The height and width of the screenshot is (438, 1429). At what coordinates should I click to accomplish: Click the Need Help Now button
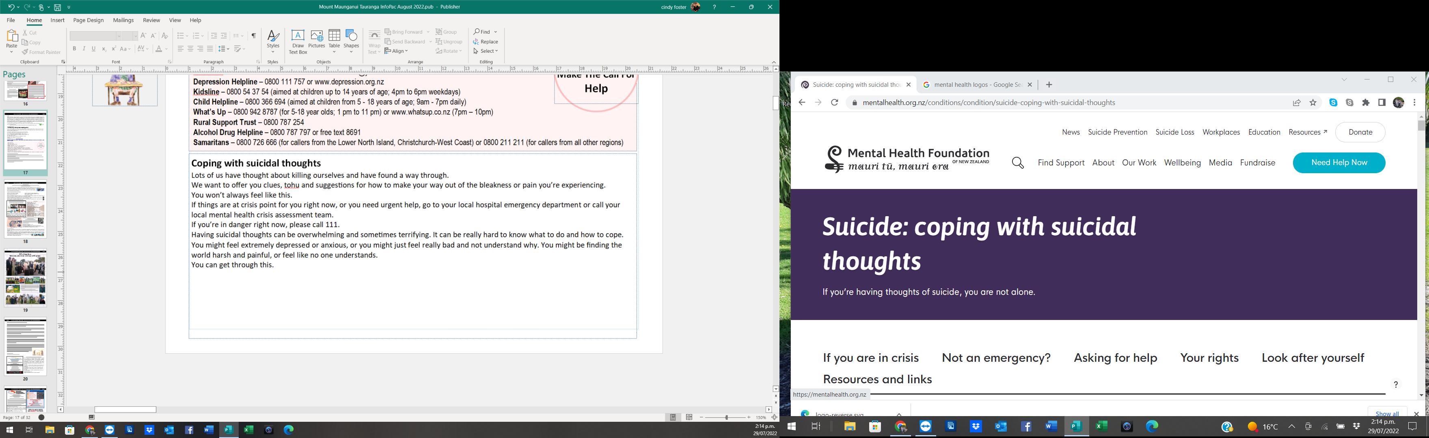point(1338,163)
